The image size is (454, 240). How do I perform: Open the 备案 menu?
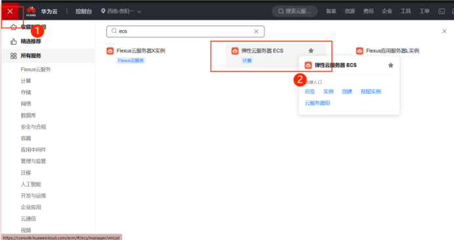(x=331, y=11)
